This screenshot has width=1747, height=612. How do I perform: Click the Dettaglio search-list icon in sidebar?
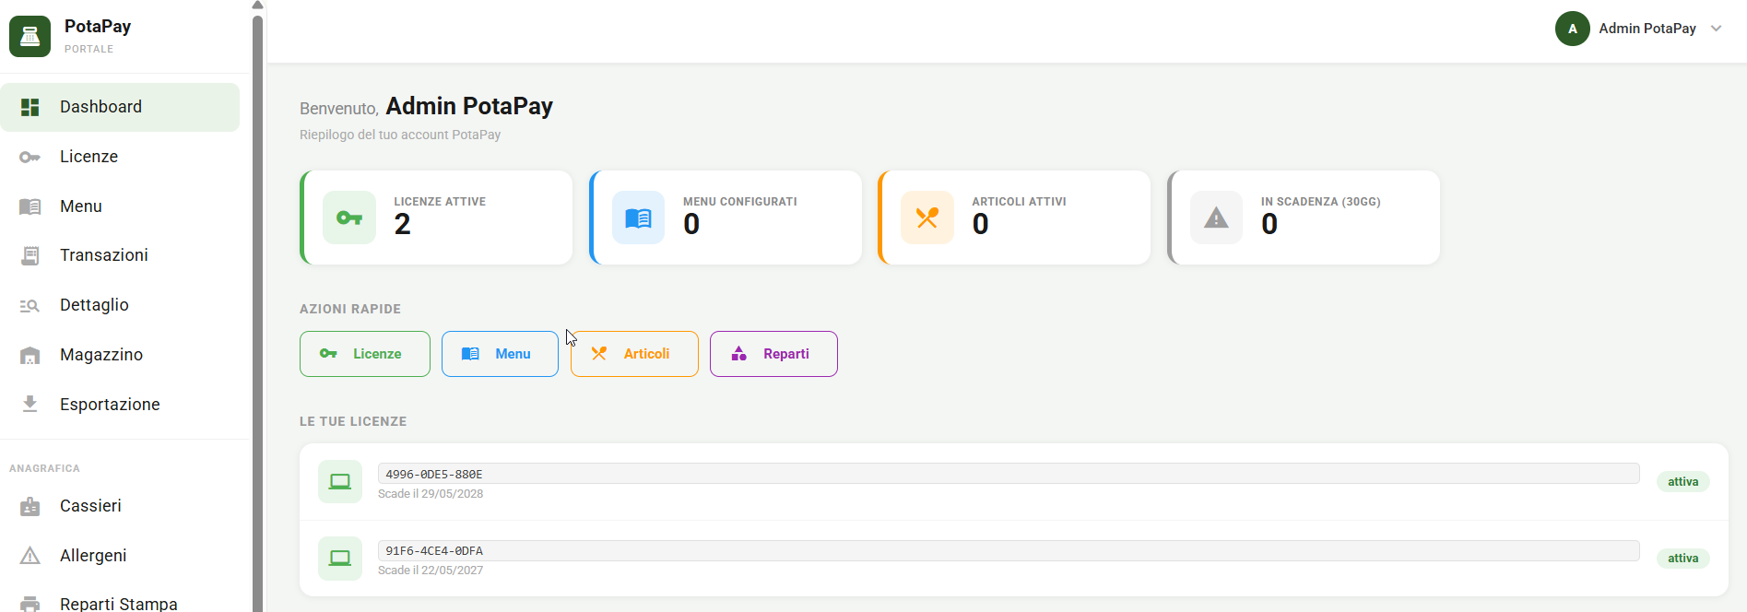click(x=30, y=305)
